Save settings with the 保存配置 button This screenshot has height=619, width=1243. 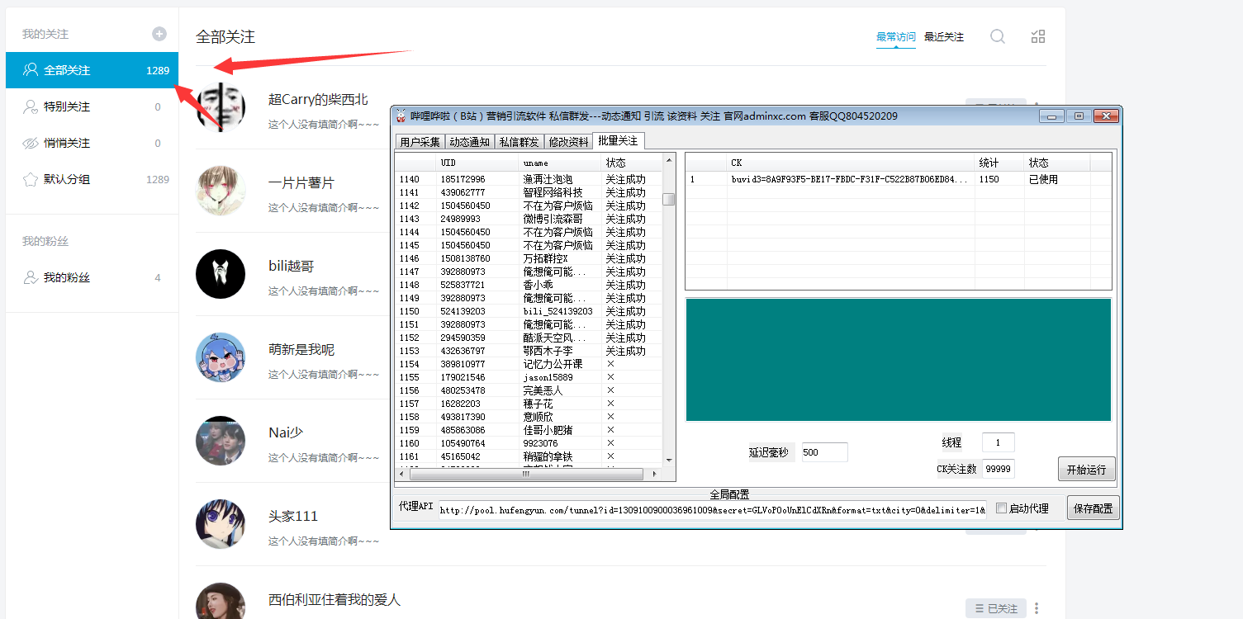tap(1092, 508)
